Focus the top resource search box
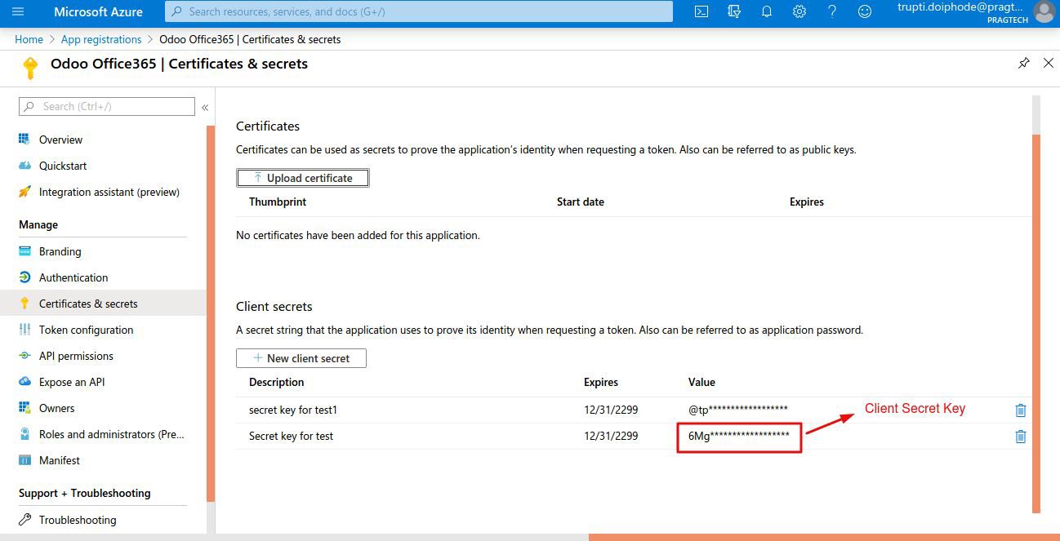1060x541 pixels. 419,11
